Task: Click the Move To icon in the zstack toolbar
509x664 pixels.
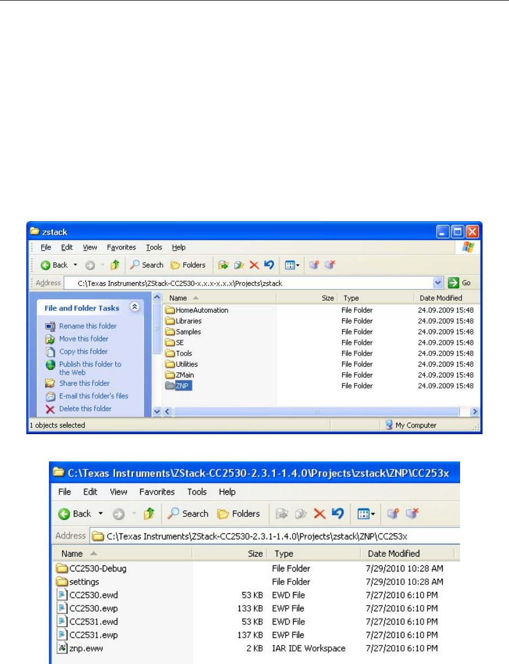Action: coord(222,265)
